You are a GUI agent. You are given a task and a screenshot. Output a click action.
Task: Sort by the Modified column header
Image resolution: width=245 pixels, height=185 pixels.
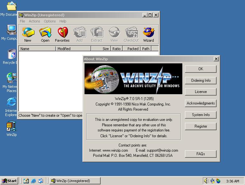coord(73,49)
